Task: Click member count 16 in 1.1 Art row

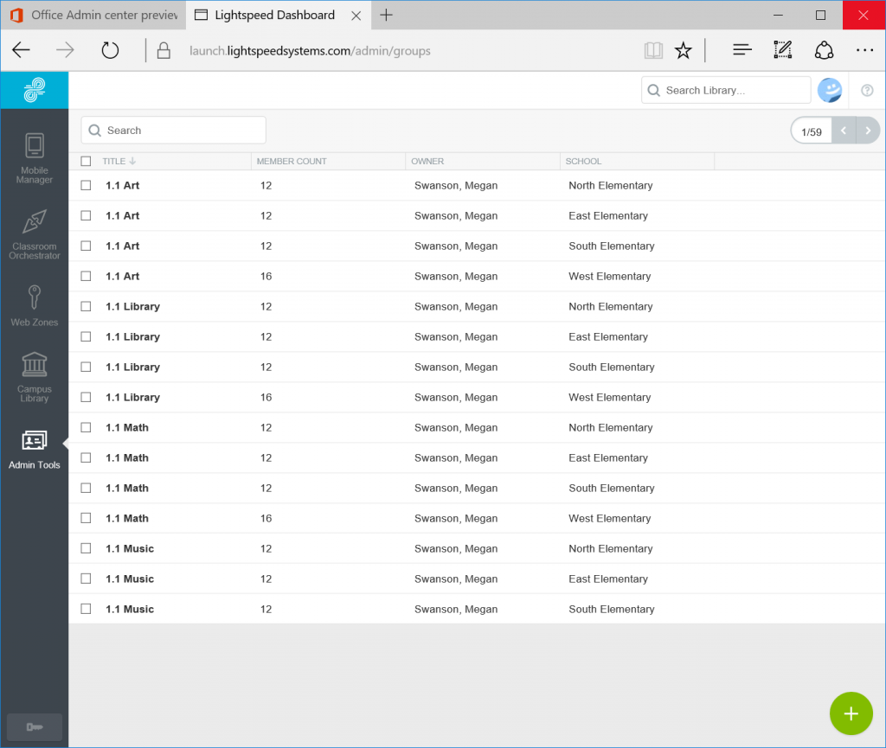Action: click(x=266, y=277)
